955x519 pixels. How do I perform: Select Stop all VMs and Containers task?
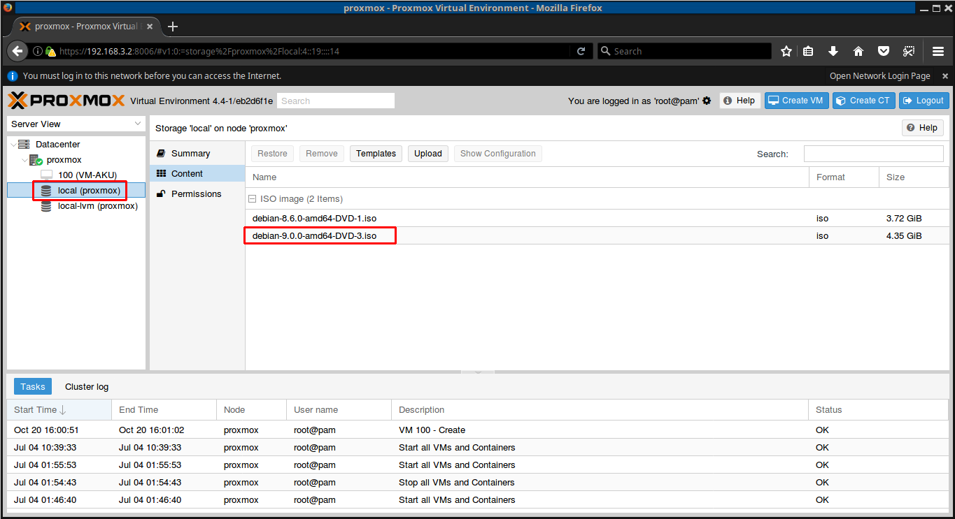click(478, 483)
